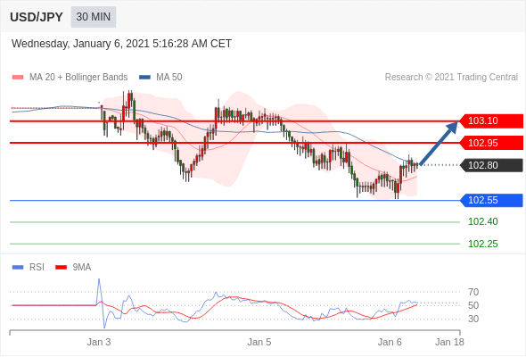Select the Jan 18 date axis label
The image size is (526, 357).
pos(449,342)
